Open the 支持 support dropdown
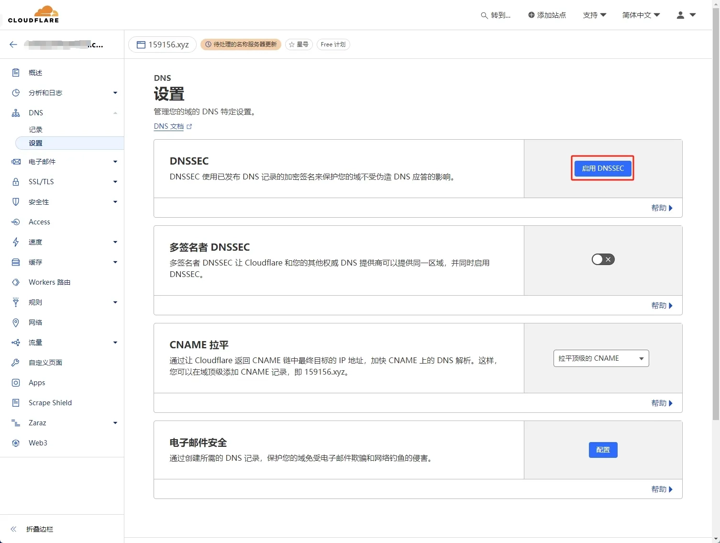Image resolution: width=720 pixels, height=543 pixels. coord(595,15)
